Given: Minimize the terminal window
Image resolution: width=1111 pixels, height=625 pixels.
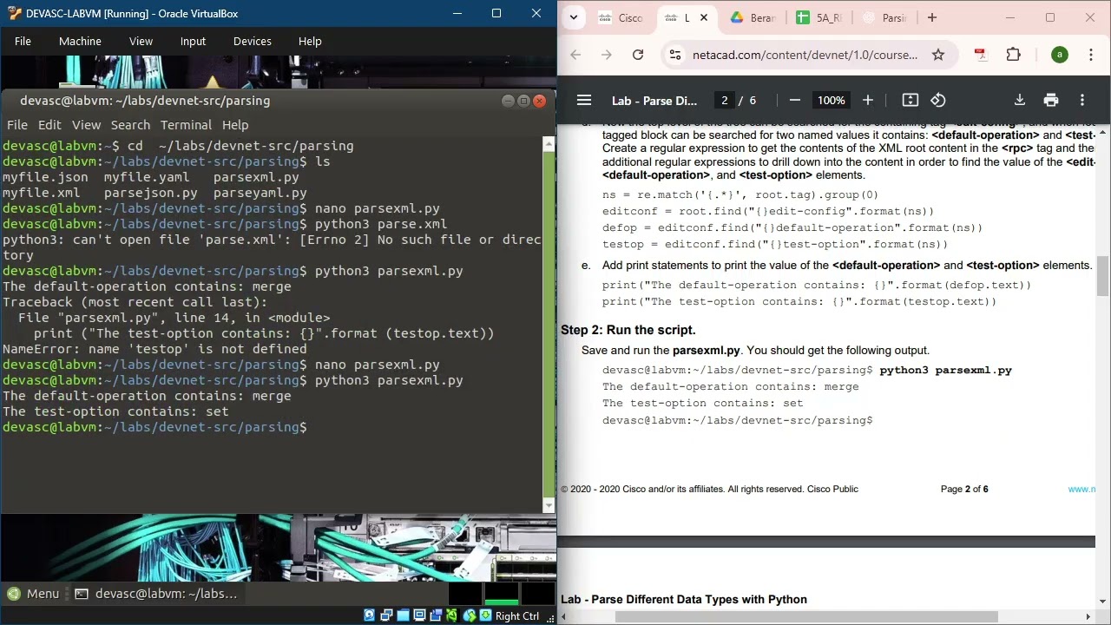Looking at the screenshot, I should pyautogui.click(x=509, y=101).
